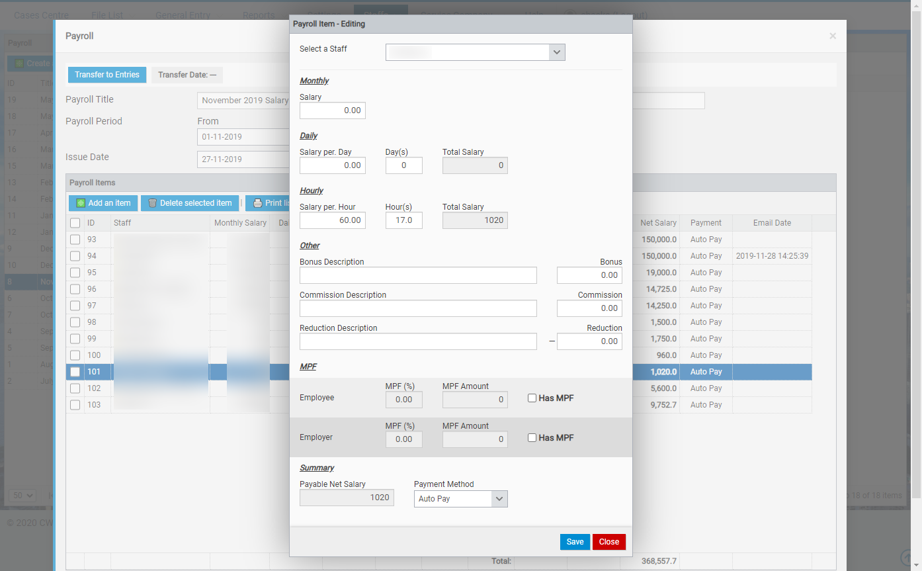Open the Cases Centre menu
Screen dimensions: 922x571
click(x=41, y=15)
